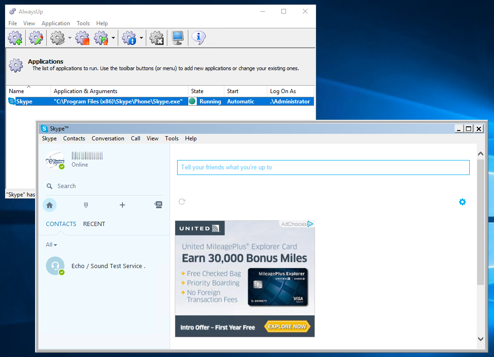Click the gear icon with blue exclamation badge
The image size is (494, 357).
point(129,38)
